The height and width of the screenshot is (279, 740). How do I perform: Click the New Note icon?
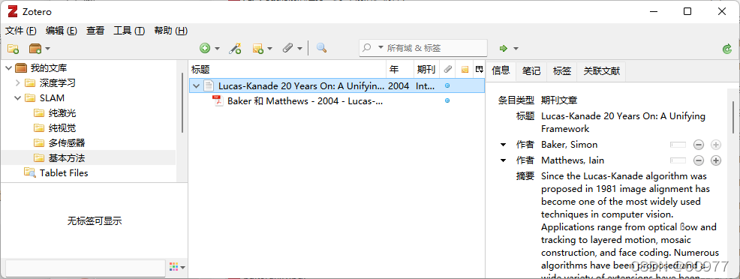click(257, 48)
